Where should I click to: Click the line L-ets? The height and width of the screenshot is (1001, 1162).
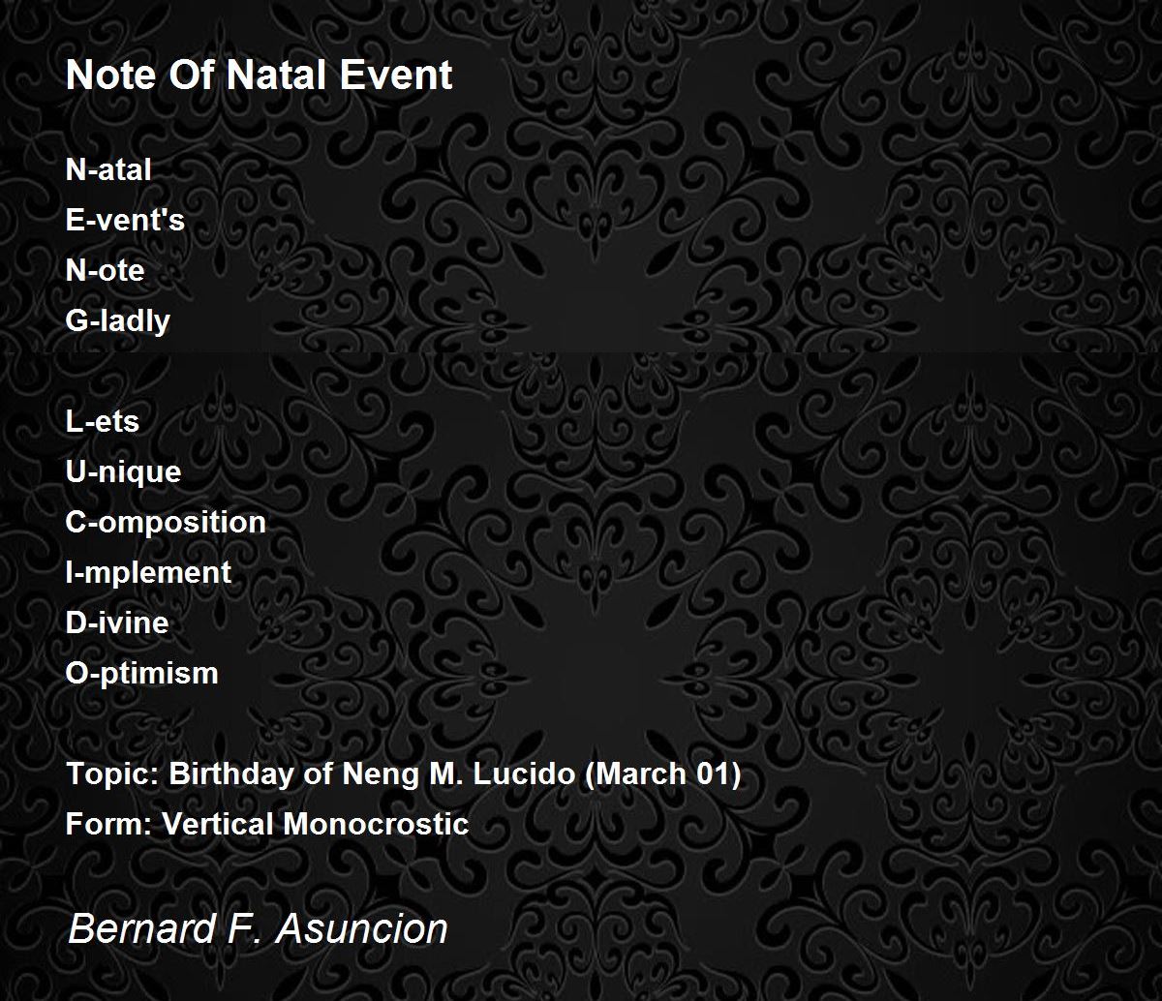[x=103, y=421]
